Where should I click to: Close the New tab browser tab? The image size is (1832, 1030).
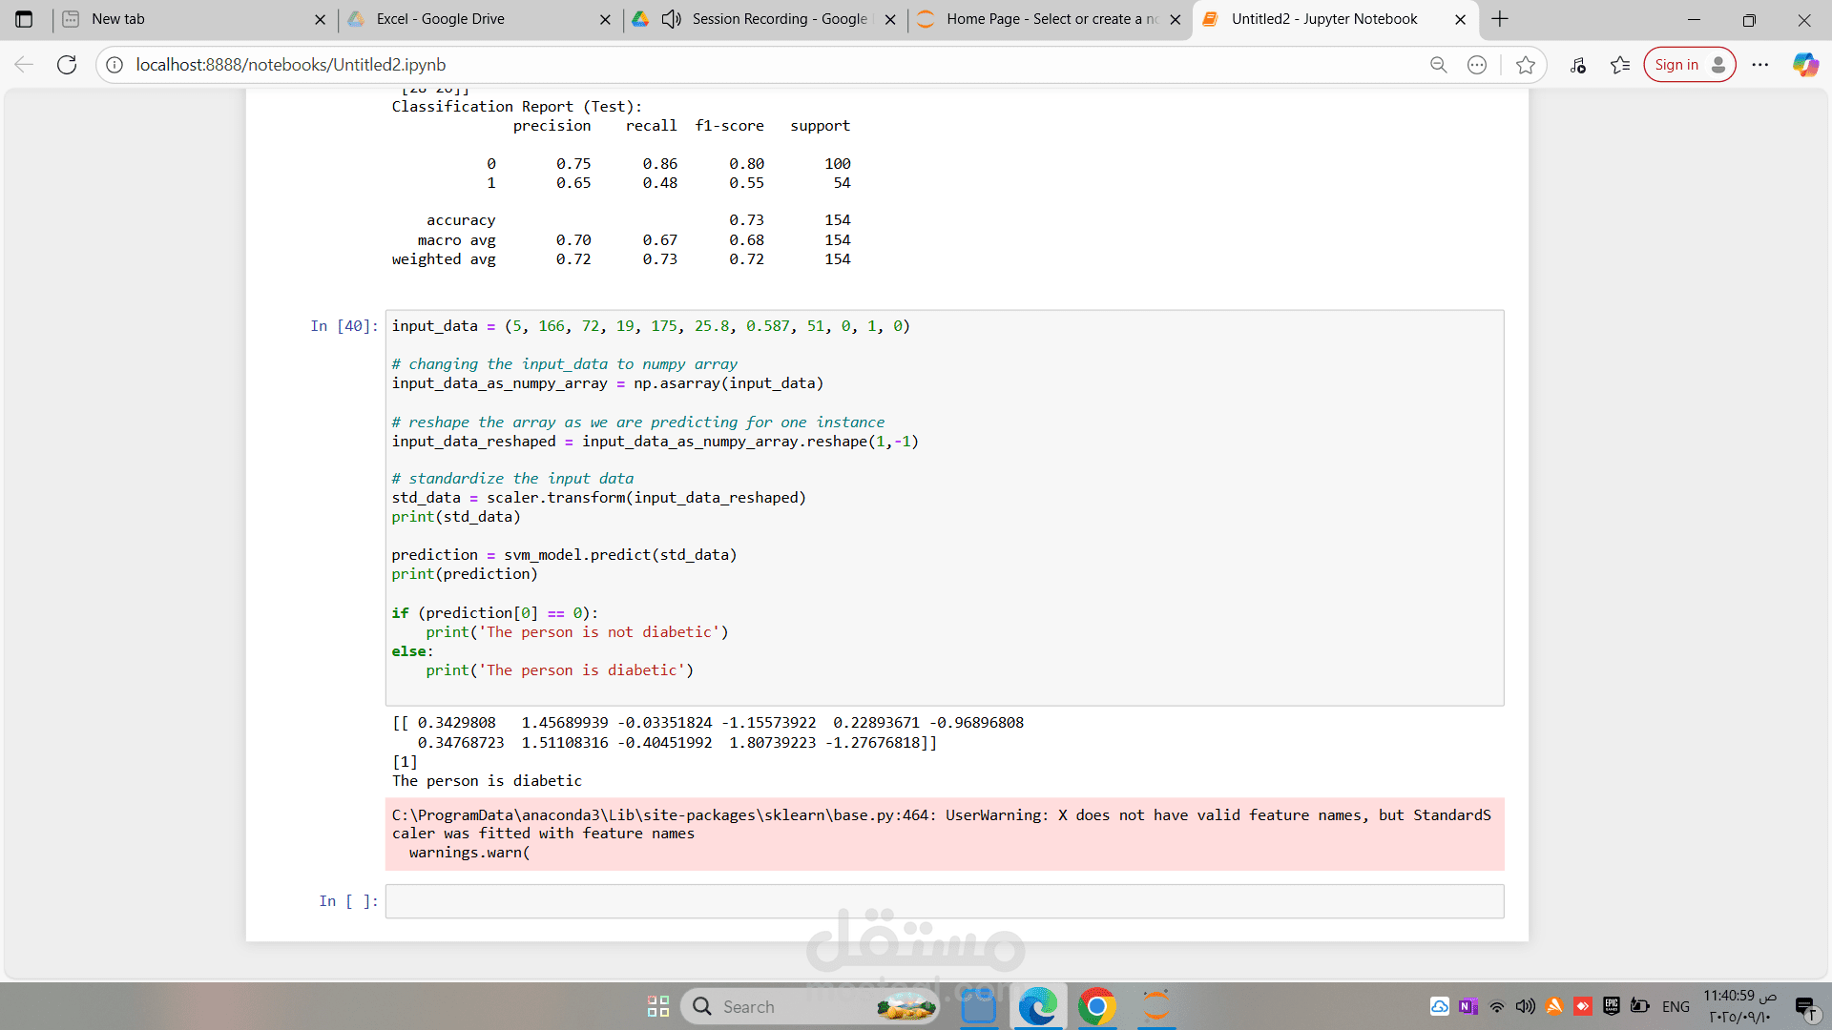click(320, 19)
